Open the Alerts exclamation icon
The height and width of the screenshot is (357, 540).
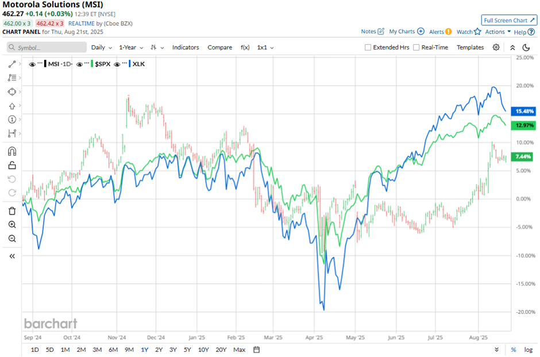(448, 32)
